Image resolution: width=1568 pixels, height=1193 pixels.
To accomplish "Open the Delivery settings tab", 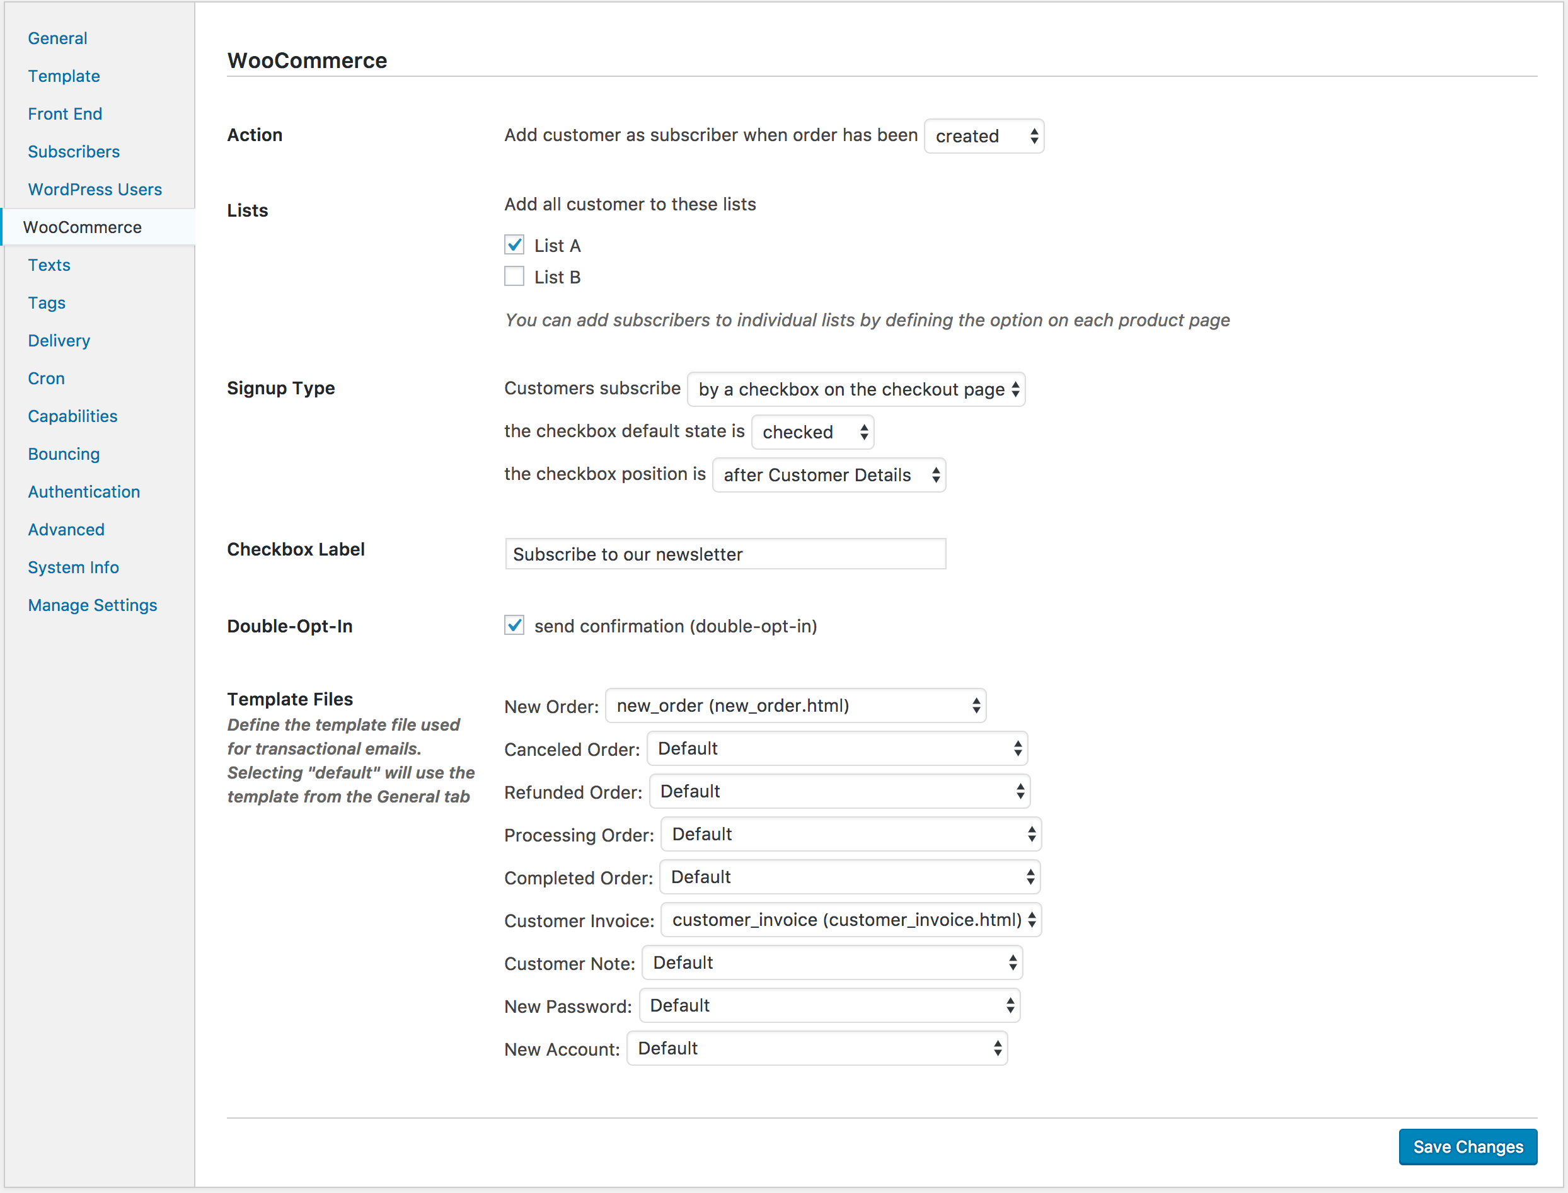I will coord(59,340).
